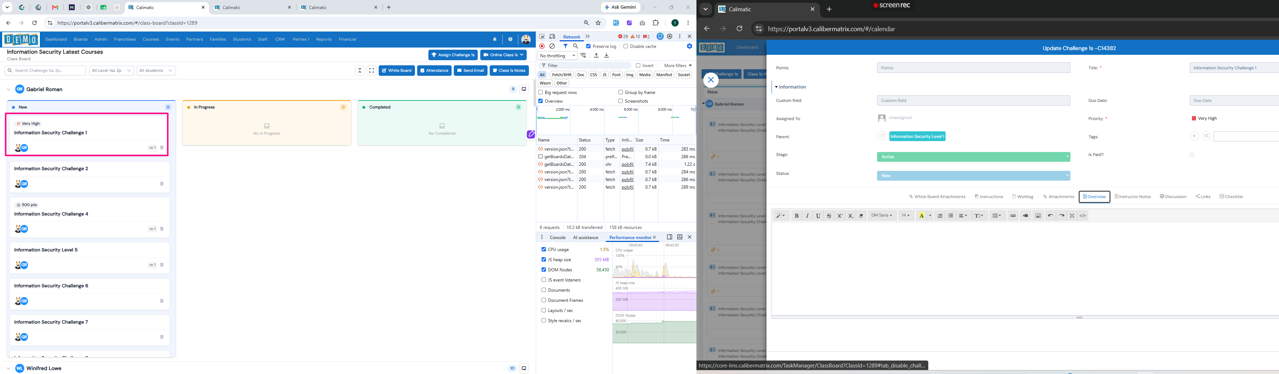Apply Strikethrough in the editor toolbar
Viewport: 1279px width, 374px height.
click(x=829, y=215)
